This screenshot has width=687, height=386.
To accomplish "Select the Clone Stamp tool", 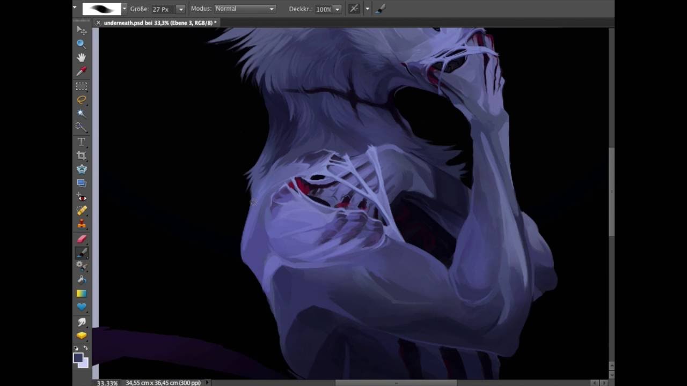I will click(81, 224).
